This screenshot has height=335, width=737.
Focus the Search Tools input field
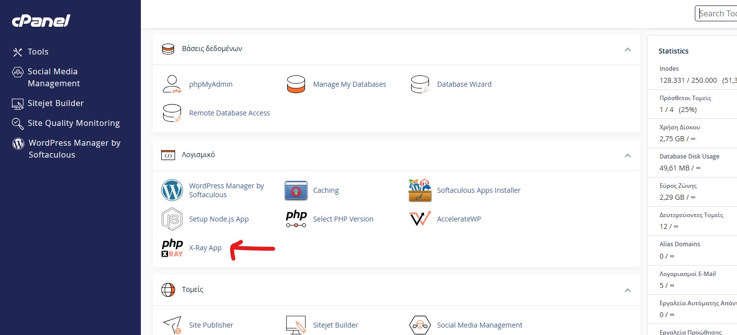(x=716, y=13)
